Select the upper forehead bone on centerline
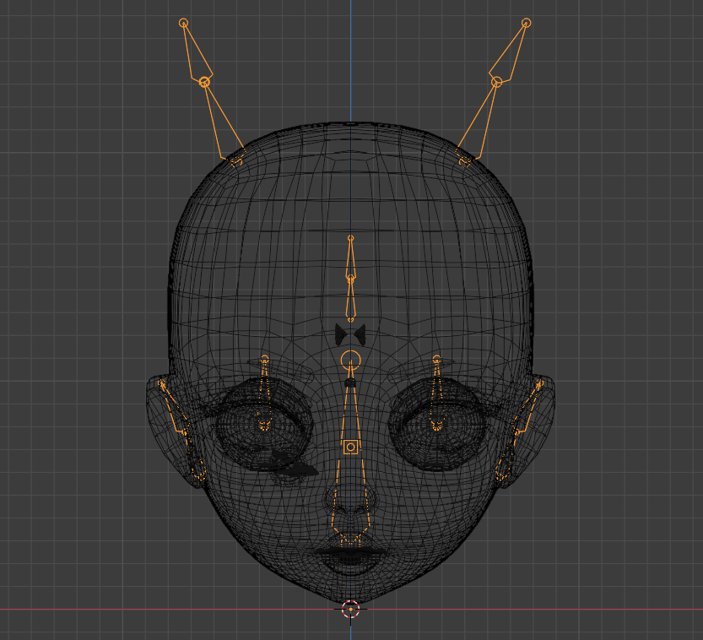 [x=350, y=259]
